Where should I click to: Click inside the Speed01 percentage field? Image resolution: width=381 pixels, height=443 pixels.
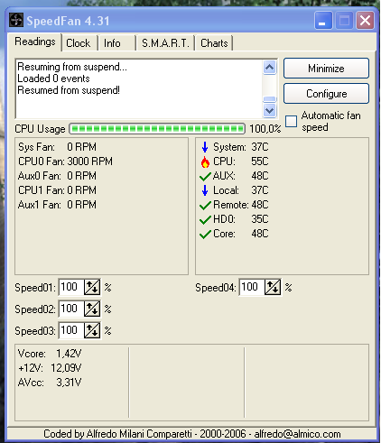pos(71,287)
